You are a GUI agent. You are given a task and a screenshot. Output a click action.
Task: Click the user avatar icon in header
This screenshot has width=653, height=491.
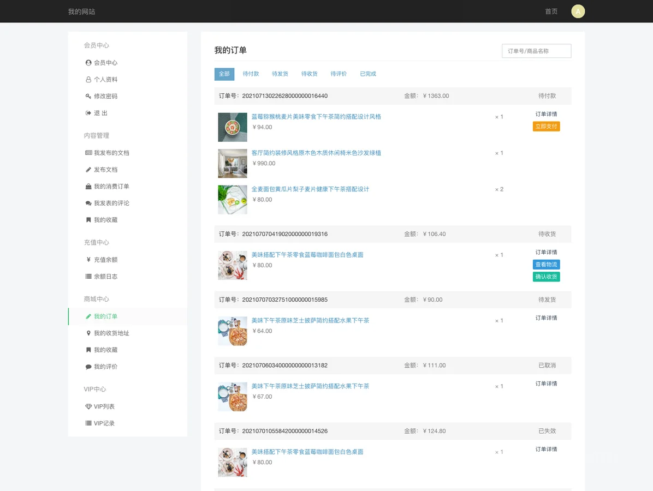tap(578, 11)
